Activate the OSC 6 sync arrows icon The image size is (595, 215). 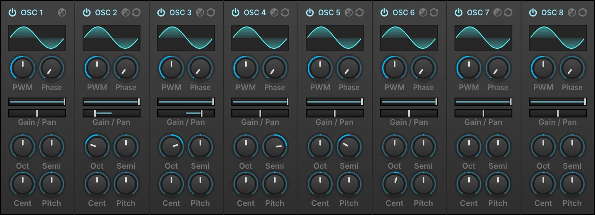(434, 13)
